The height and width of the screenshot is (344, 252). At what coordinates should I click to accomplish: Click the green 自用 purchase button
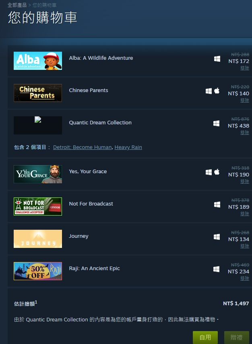[x=205, y=338]
